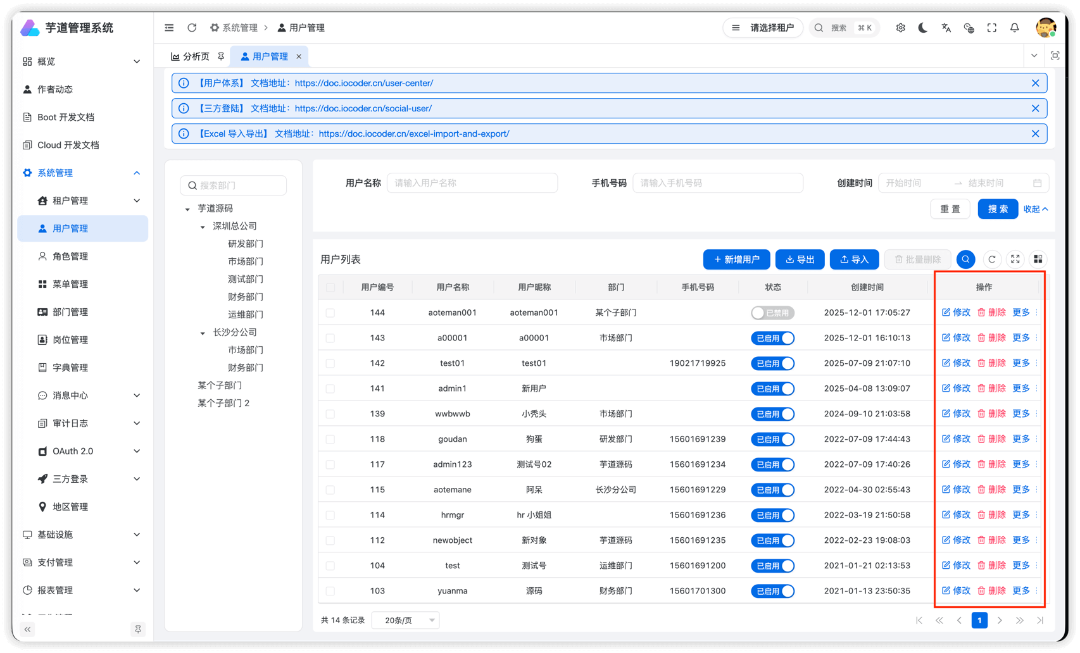Enter fullscreen using the top bar icon
The width and height of the screenshot is (1080, 653).
click(992, 28)
